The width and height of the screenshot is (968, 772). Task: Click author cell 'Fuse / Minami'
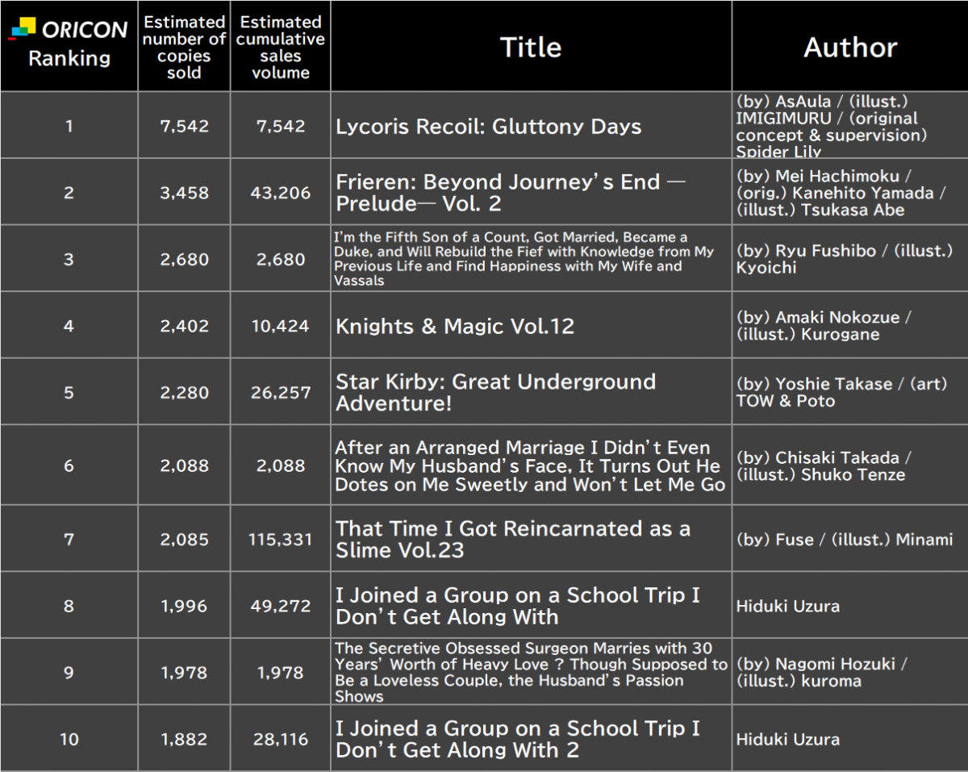(x=849, y=540)
